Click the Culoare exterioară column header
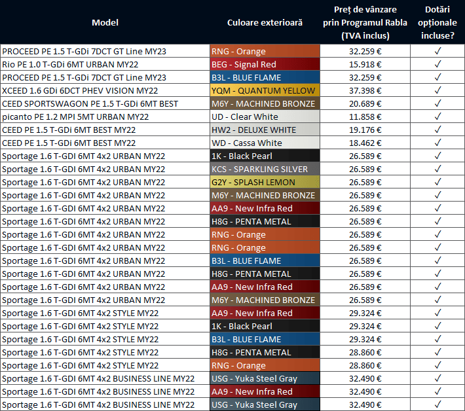 (265, 22)
